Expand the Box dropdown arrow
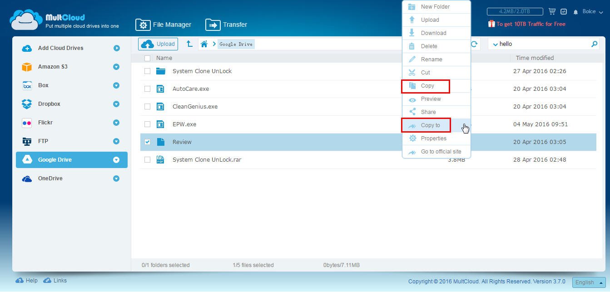Screen dimensions: 610x292 [116, 85]
